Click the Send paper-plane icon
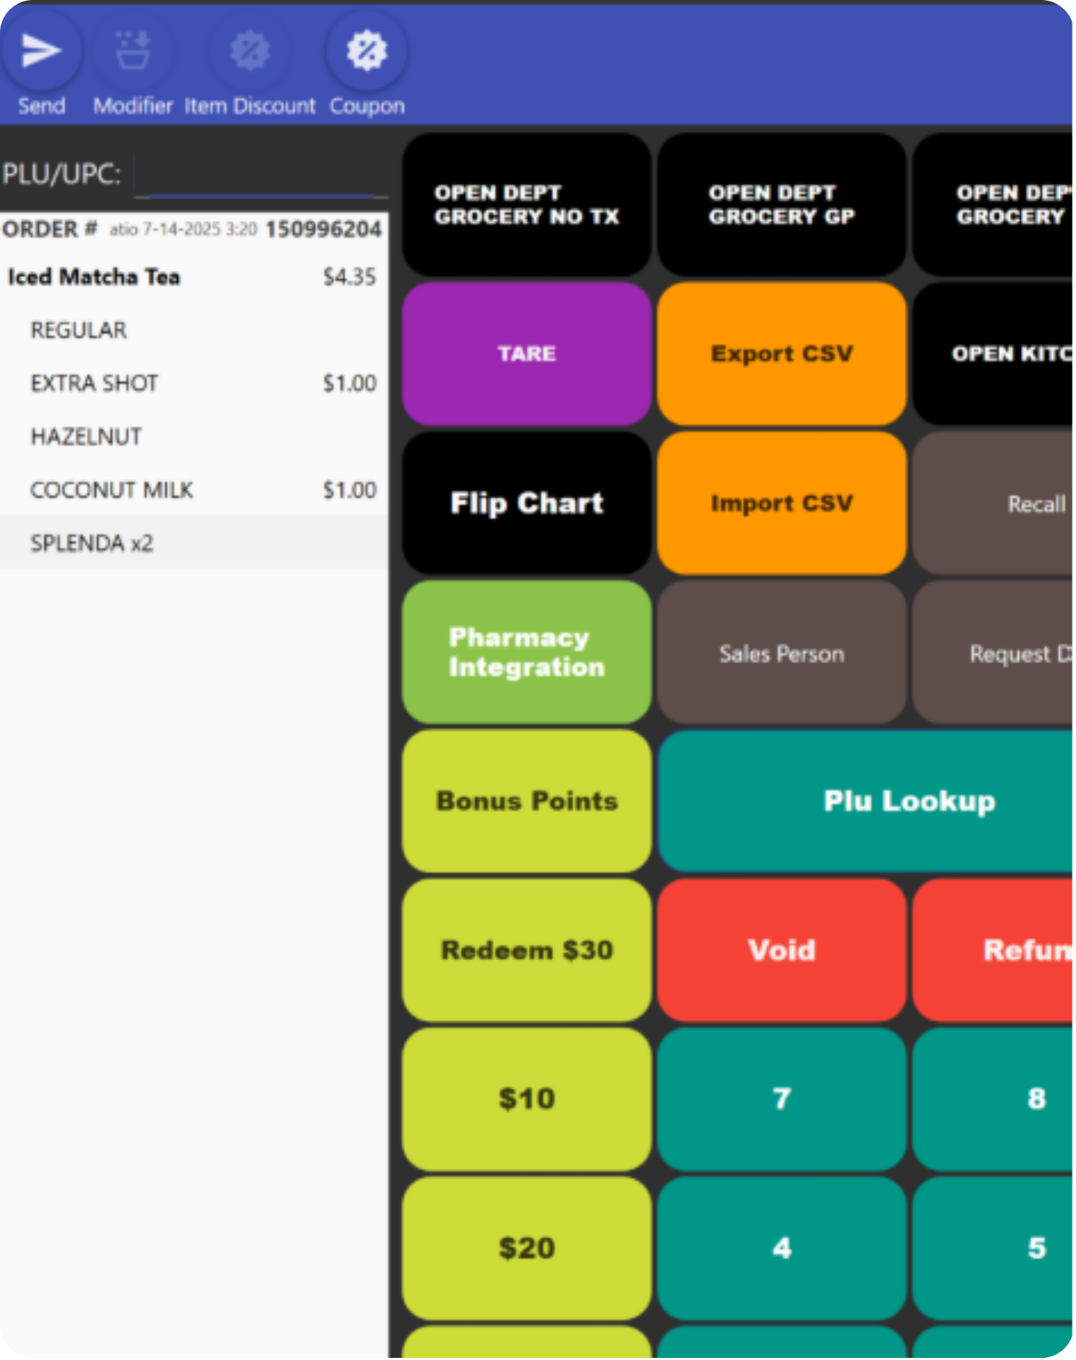This screenshot has width=1076, height=1360. 41,51
